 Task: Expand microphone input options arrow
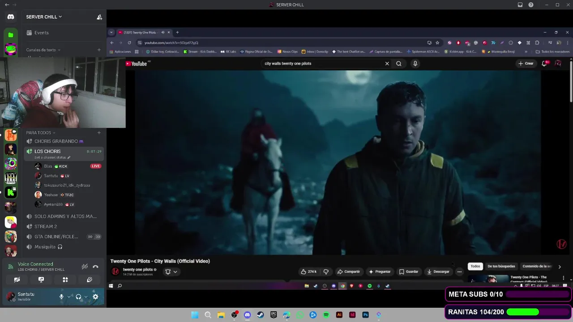point(69,297)
